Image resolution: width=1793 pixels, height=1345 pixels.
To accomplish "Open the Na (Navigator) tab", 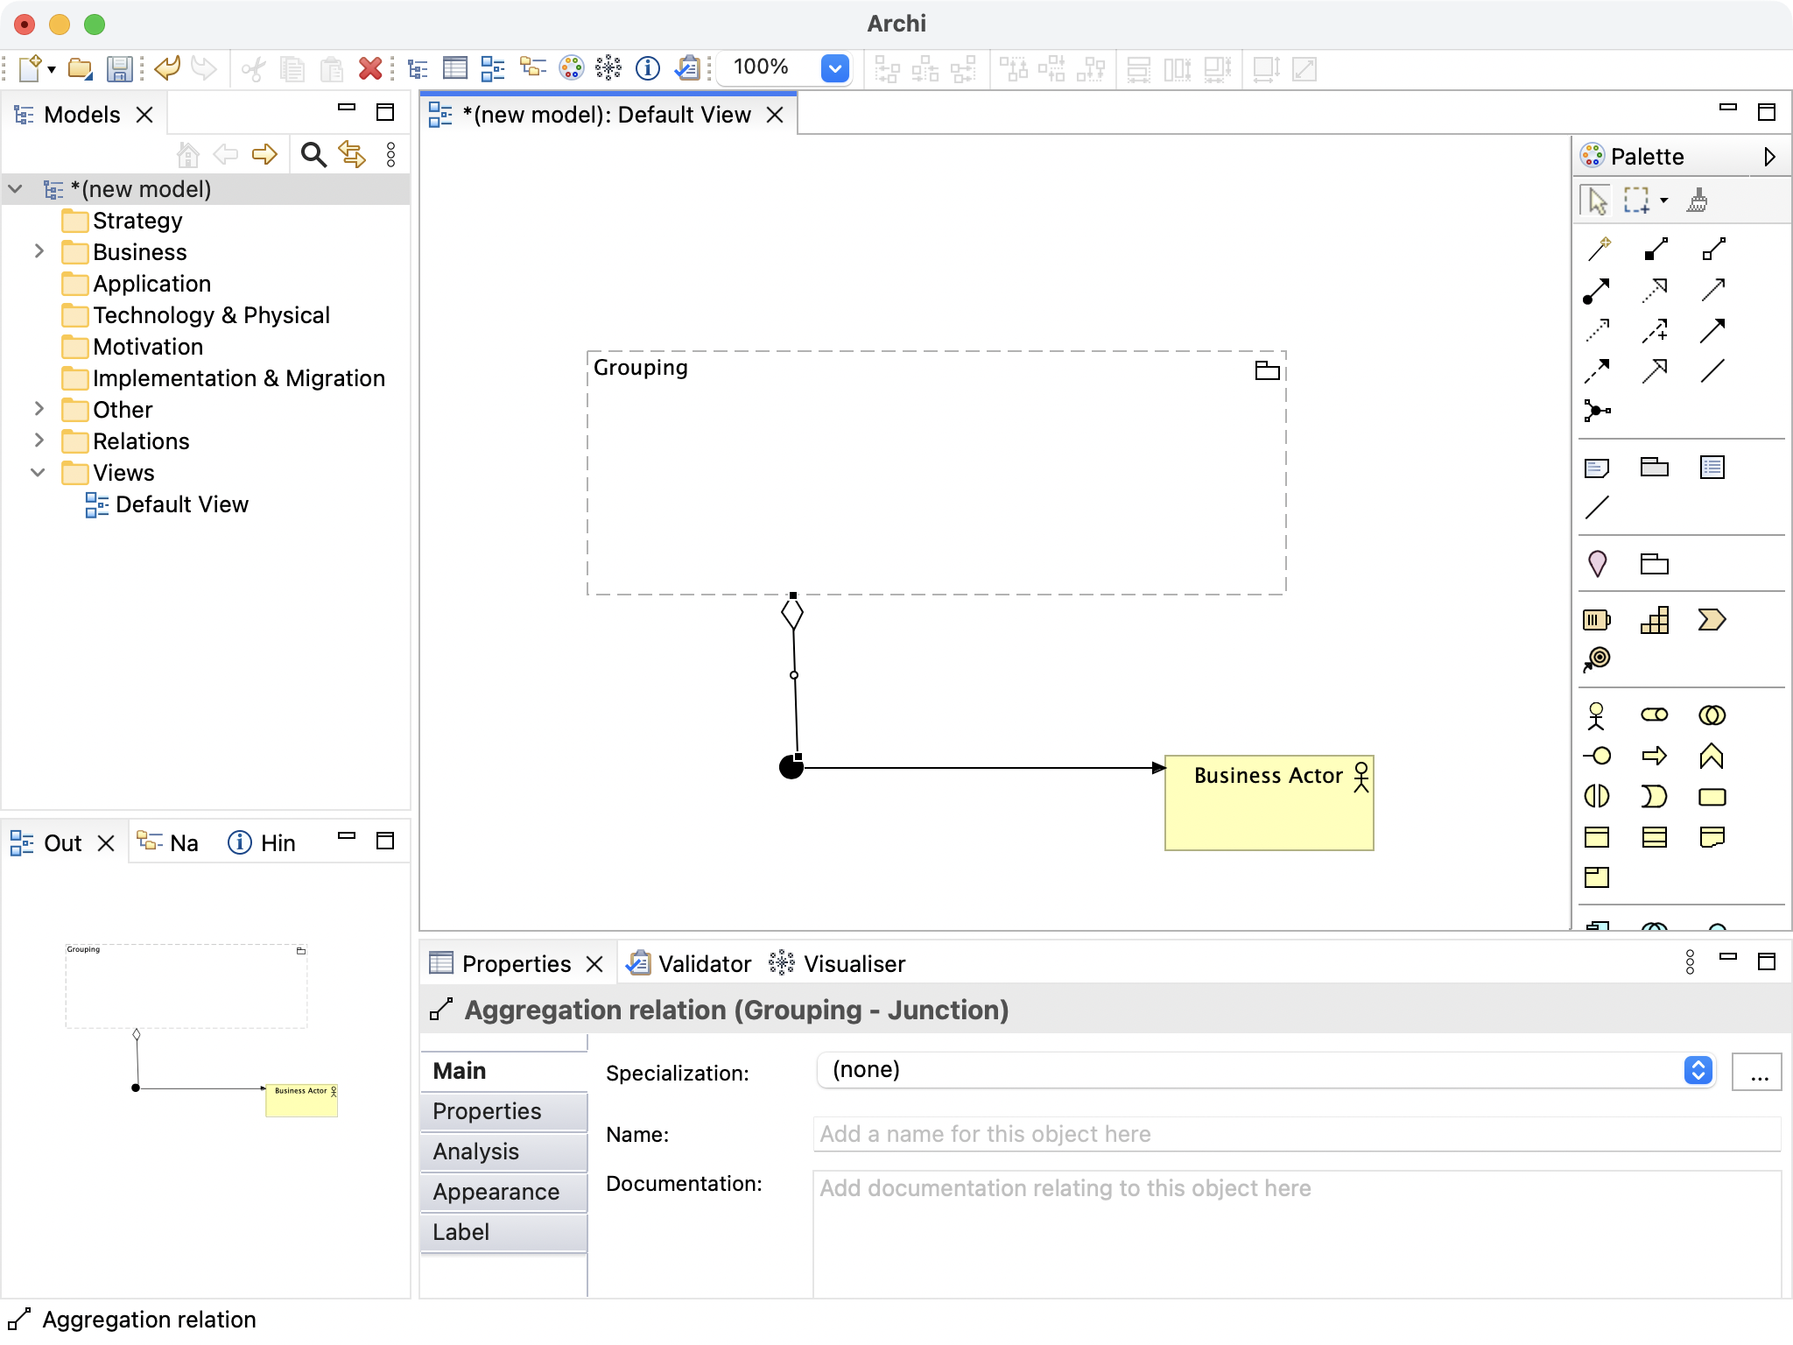I will (169, 843).
